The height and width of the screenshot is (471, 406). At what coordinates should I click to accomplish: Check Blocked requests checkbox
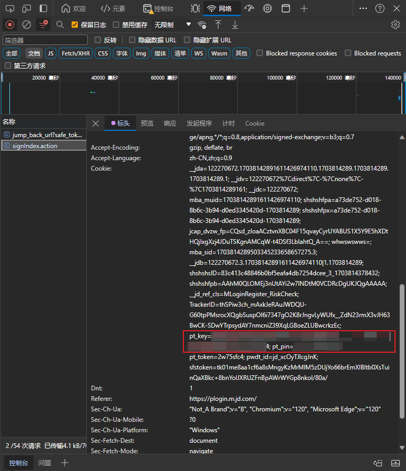point(348,53)
